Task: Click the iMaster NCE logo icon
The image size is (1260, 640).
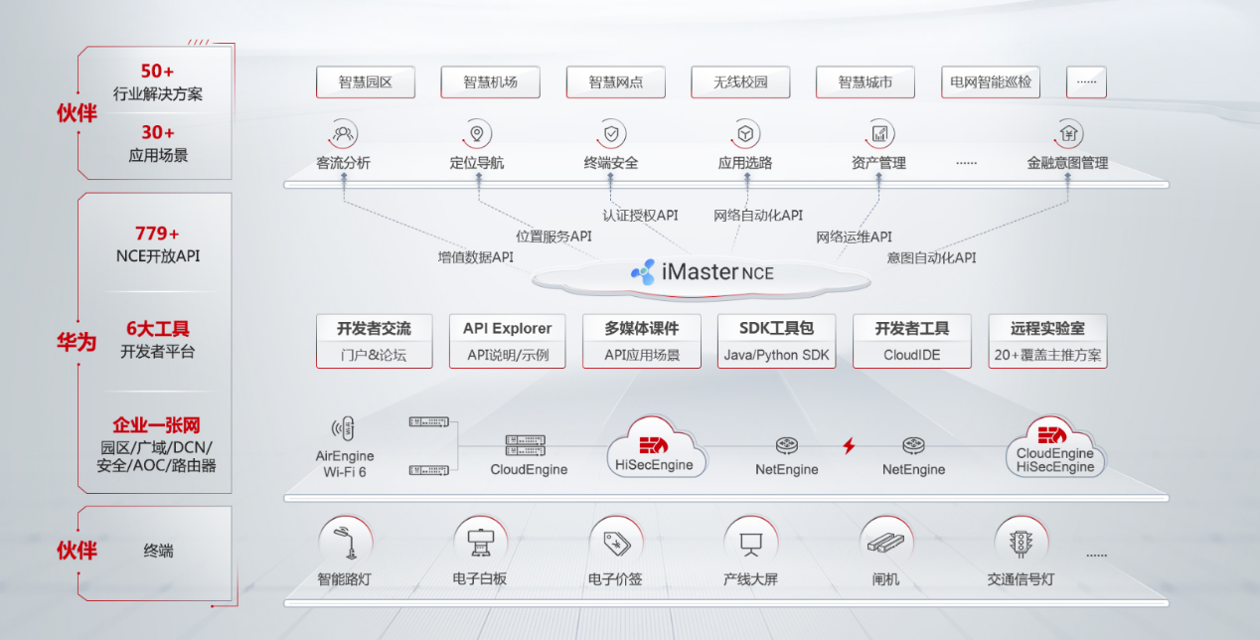Action: [x=644, y=271]
